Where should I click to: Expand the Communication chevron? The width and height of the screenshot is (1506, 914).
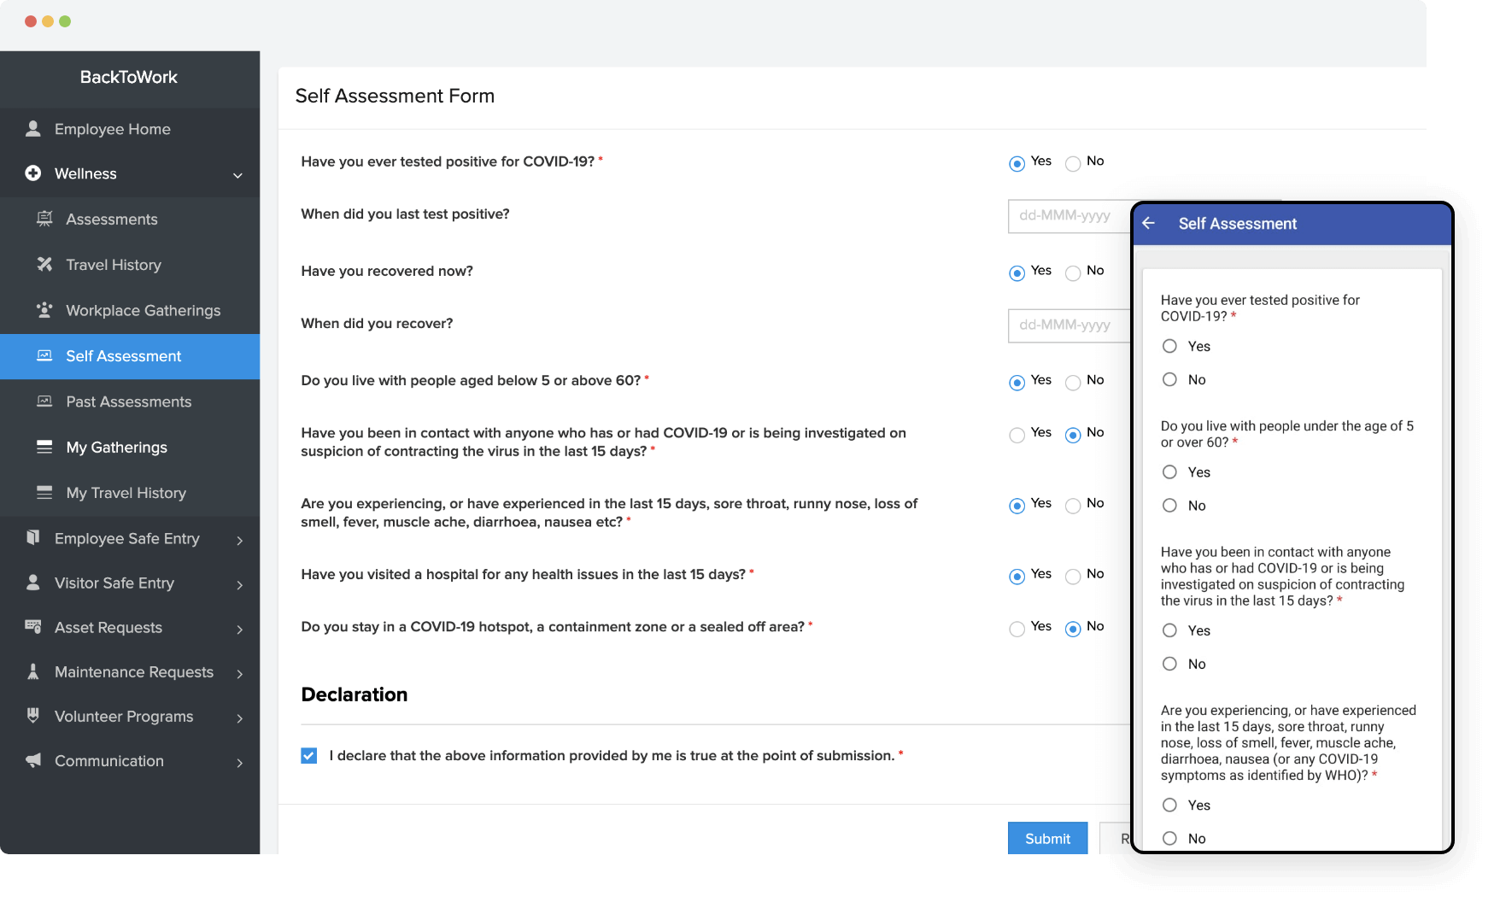(x=240, y=762)
